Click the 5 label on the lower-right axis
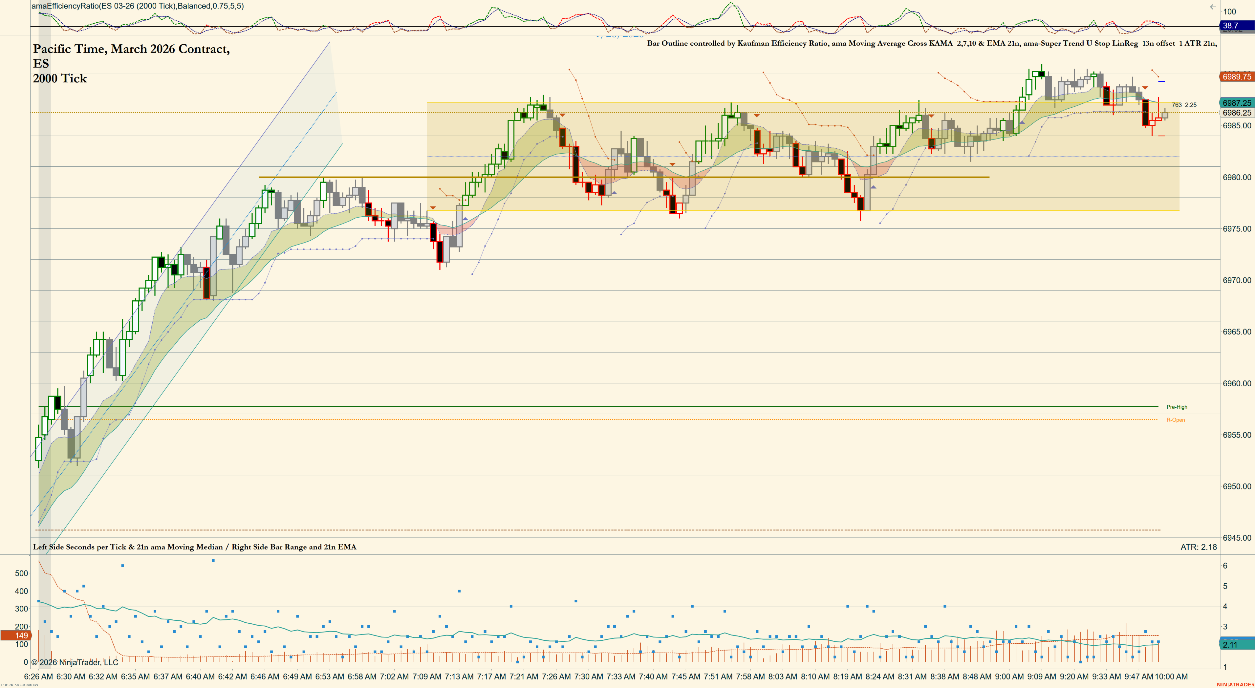The width and height of the screenshot is (1255, 688). pyautogui.click(x=1225, y=586)
